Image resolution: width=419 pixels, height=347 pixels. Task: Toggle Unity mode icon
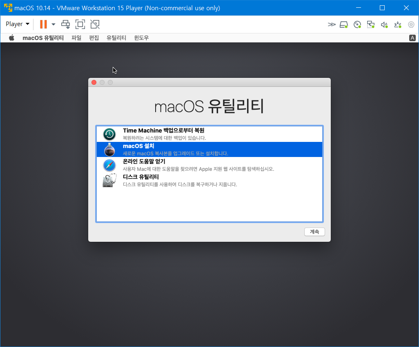(x=95, y=24)
